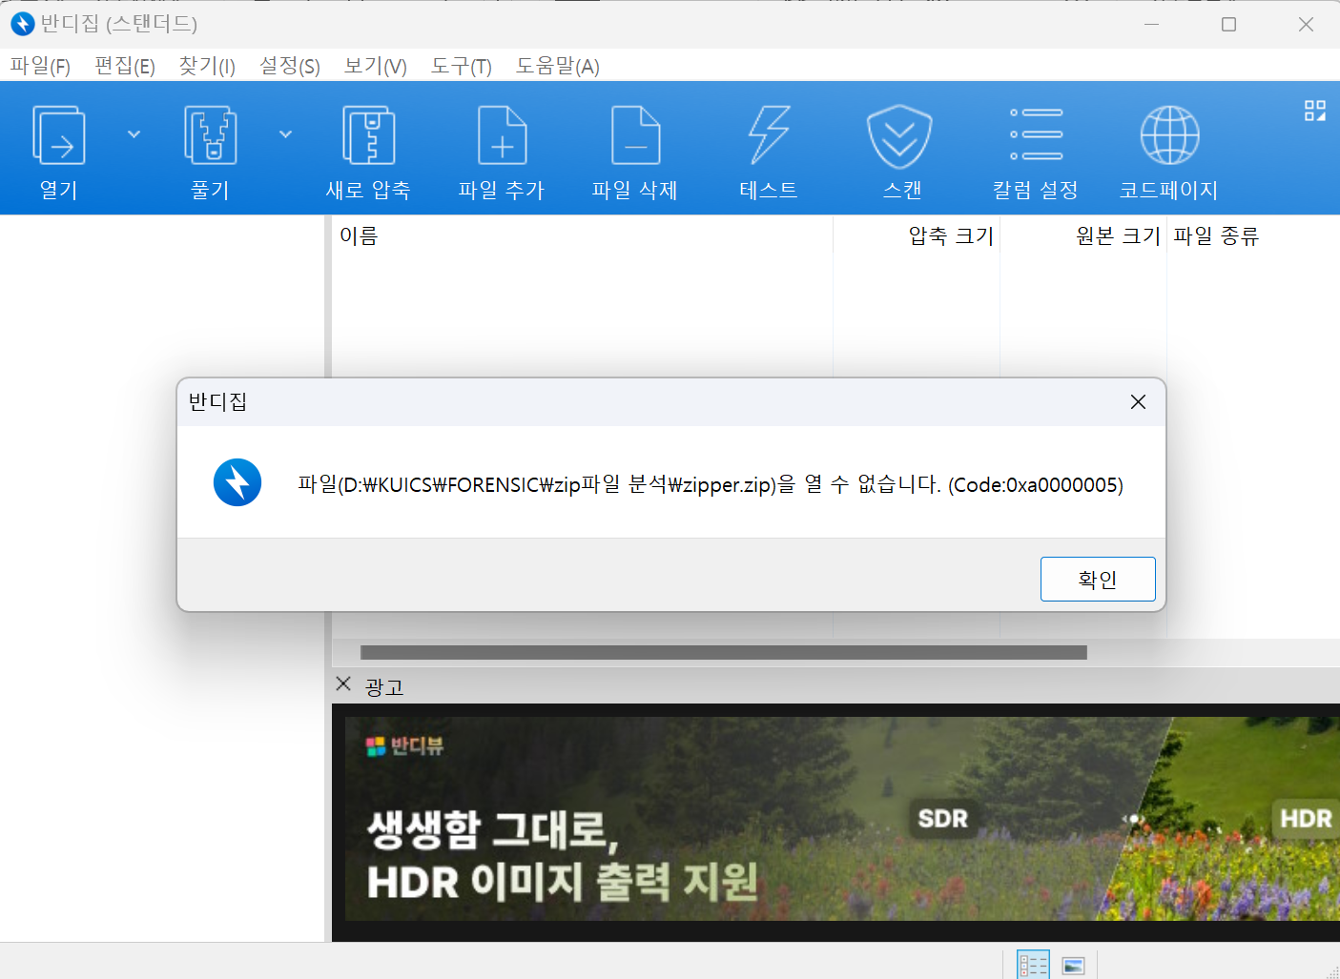Screen dimensions: 1340x979
Task: Sort by the 원본 크기 column header
Action: pos(1083,235)
